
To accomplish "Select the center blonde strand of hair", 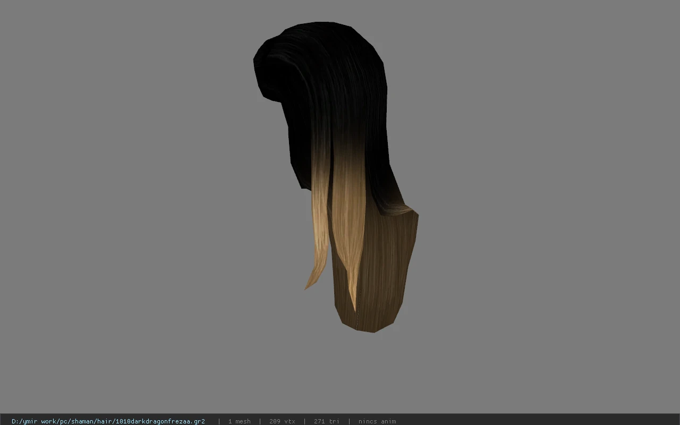I will (x=348, y=223).
